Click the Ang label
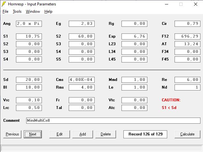 tap(7, 24)
